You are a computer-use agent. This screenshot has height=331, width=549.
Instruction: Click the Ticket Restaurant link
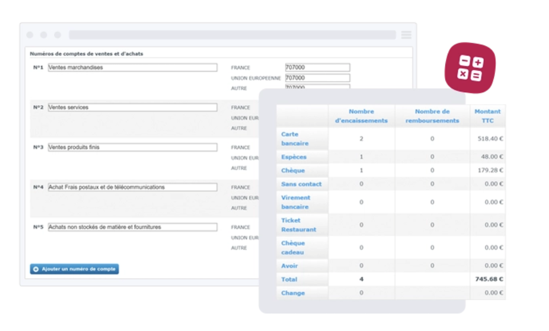pyautogui.click(x=298, y=225)
